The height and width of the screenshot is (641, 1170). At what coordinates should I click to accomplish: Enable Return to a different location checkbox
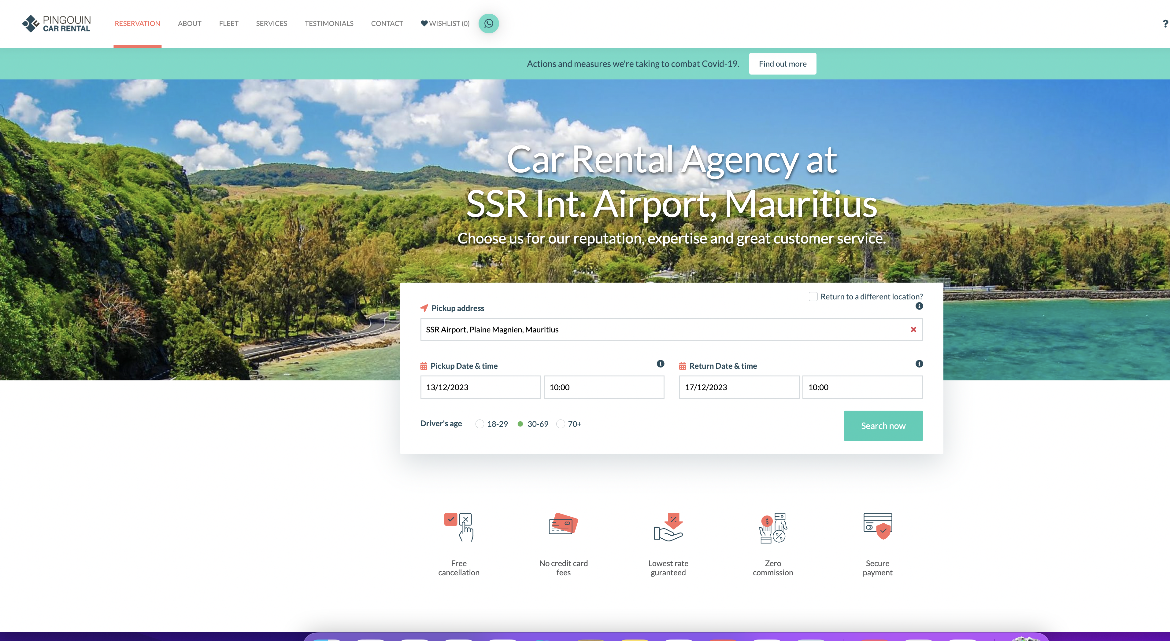tap(813, 297)
